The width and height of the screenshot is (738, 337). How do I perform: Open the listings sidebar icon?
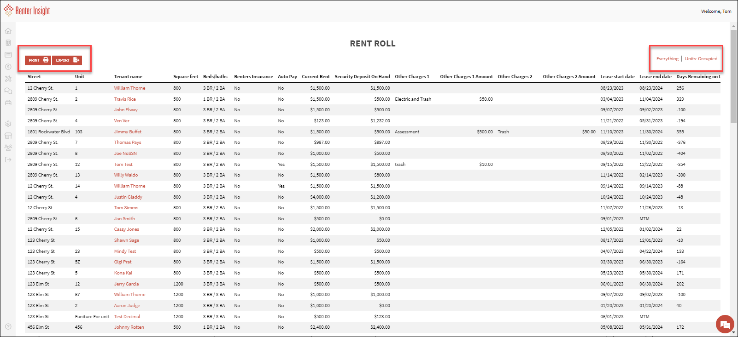point(8,55)
